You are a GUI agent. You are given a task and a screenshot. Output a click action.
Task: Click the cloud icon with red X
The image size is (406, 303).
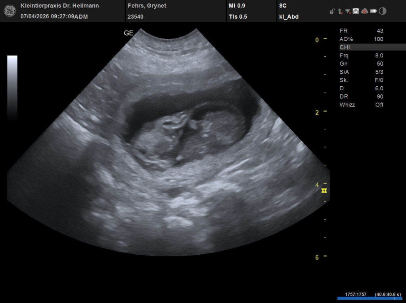(x=364, y=11)
